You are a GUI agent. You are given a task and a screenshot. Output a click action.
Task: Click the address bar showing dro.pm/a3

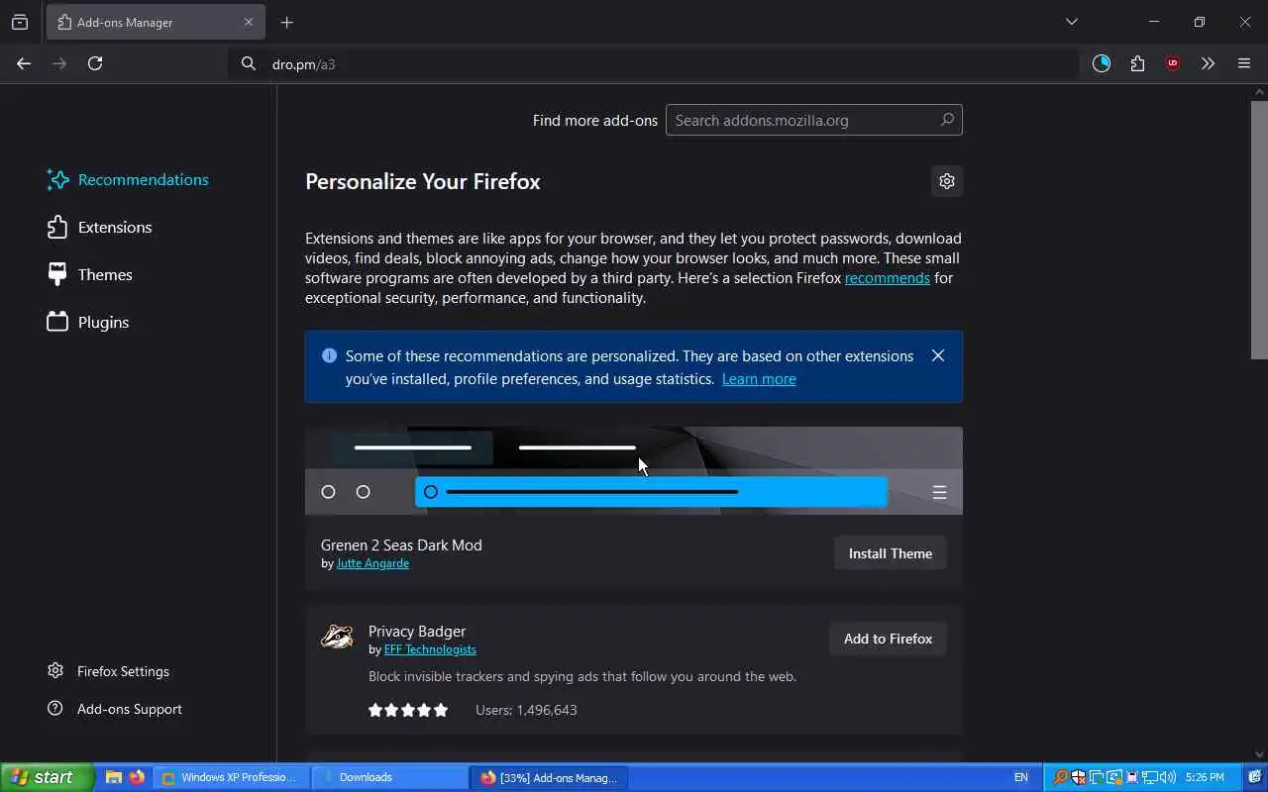click(654, 63)
